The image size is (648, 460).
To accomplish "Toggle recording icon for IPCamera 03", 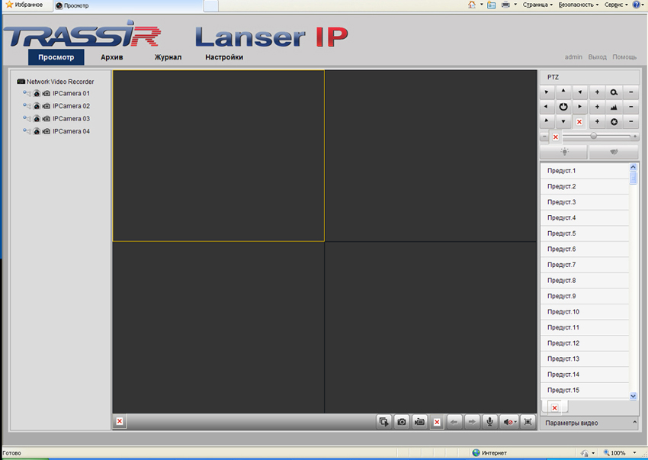I will point(46,119).
